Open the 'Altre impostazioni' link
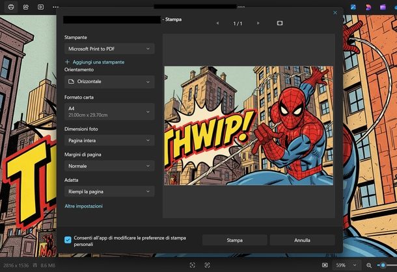Viewport: 397px width, 272px height. (x=83, y=206)
